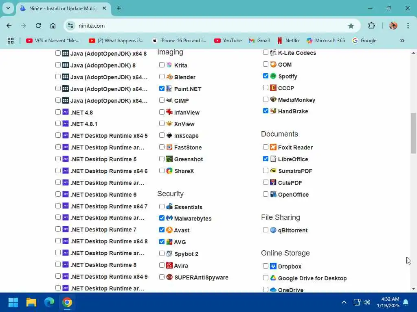The width and height of the screenshot is (417, 312).
Task: Go to the browser home page
Action: (x=53, y=26)
